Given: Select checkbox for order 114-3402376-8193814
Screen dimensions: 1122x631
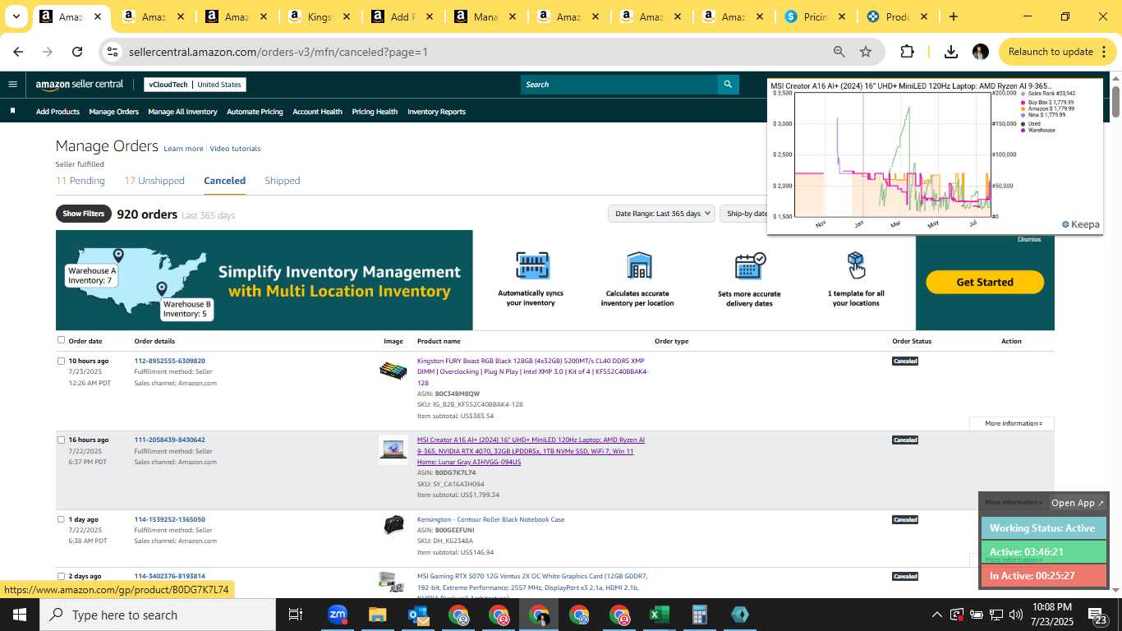Looking at the screenshot, I should tap(61, 576).
